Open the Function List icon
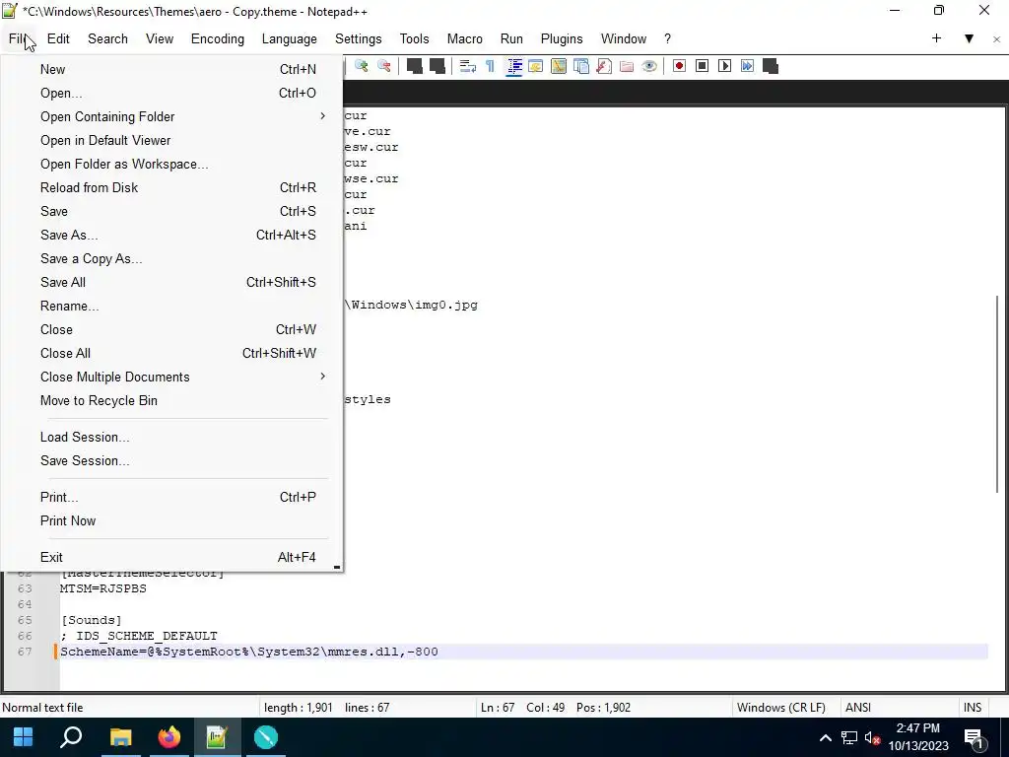Viewport: 1009px width, 757px height. pyautogui.click(x=604, y=66)
